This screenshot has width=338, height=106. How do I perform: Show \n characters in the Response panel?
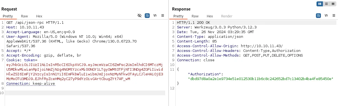[326, 15]
